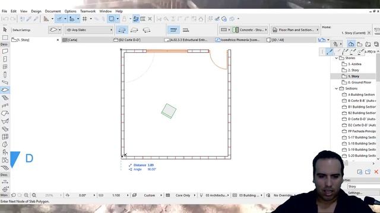
Task: Select straight segment in pet palette
Action: [x=330, y=51]
